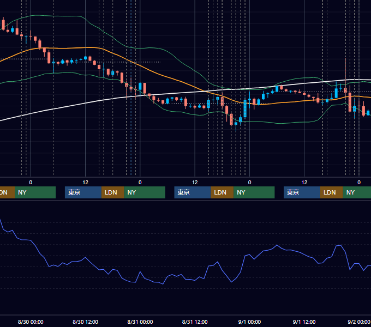Click the hour label 0 above 9/1 00:00

pyautogui.click(x=249, y=183)
